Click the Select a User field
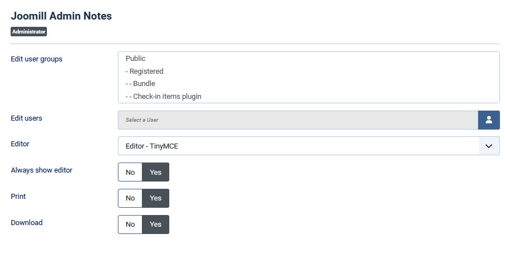Viewport: 505px width, 253px height. coord(298,120)
